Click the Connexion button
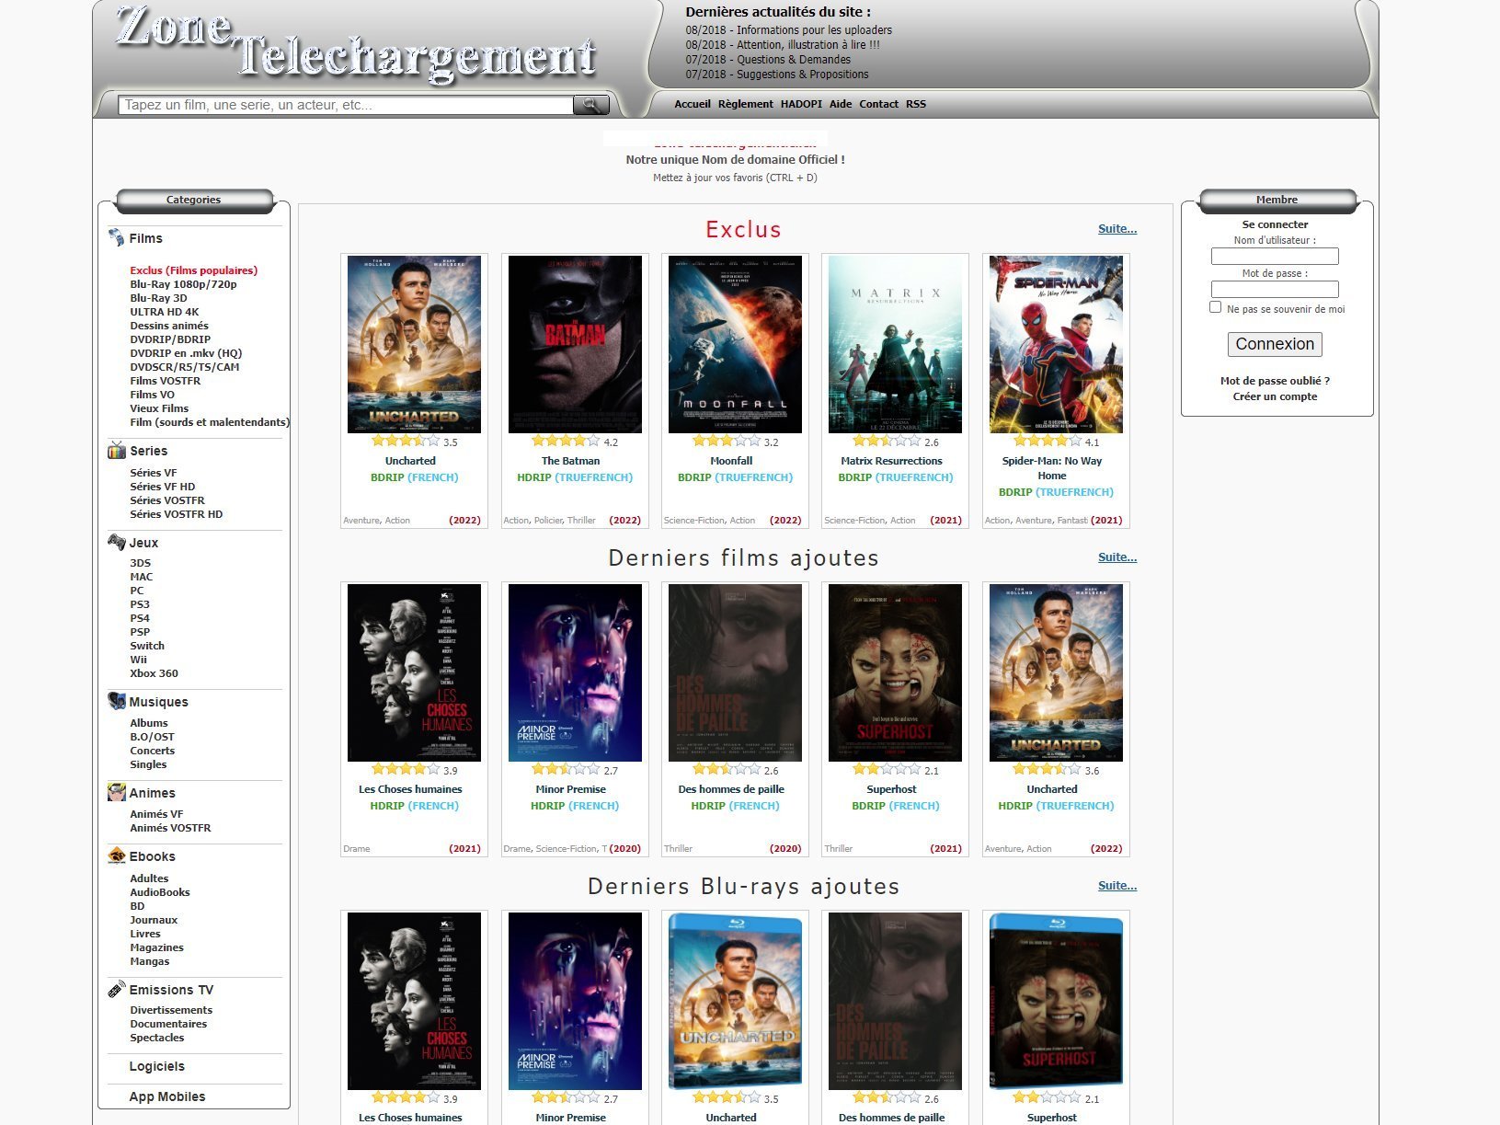The height and width of the screenshot is (1125, 1500). [1275, 344]
